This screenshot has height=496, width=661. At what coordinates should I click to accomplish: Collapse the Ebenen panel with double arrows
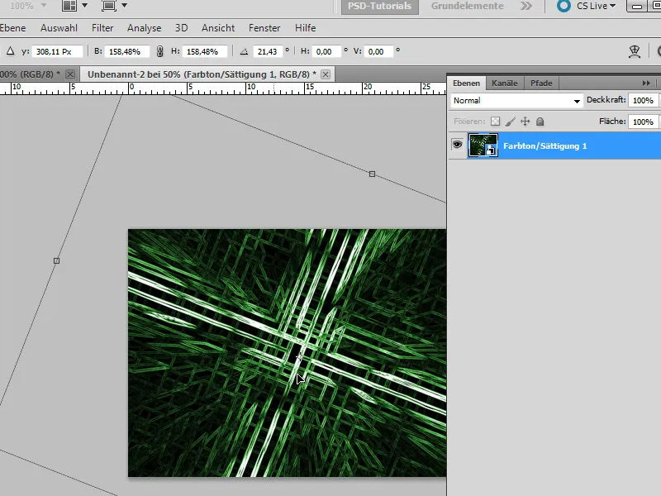[646, 83]
